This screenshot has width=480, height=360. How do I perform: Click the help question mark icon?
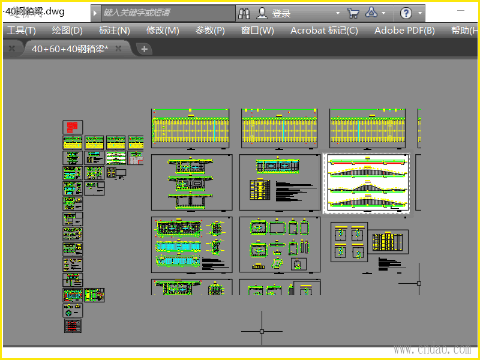(x=406, y=13)
